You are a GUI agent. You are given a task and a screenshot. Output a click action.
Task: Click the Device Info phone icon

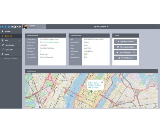(2, 36)
